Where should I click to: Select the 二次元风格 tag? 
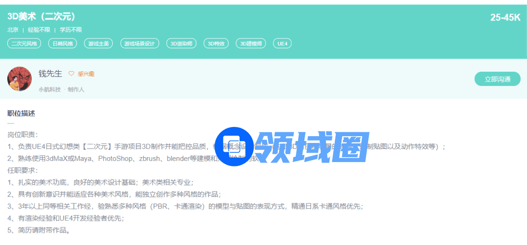[24, 43]
